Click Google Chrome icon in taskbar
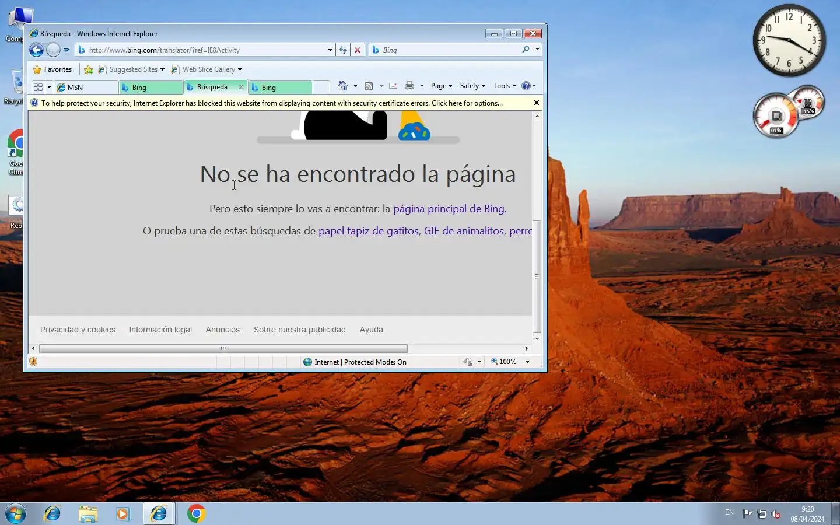The height and width of the screenshot is (525, 840). pos(196,513)
